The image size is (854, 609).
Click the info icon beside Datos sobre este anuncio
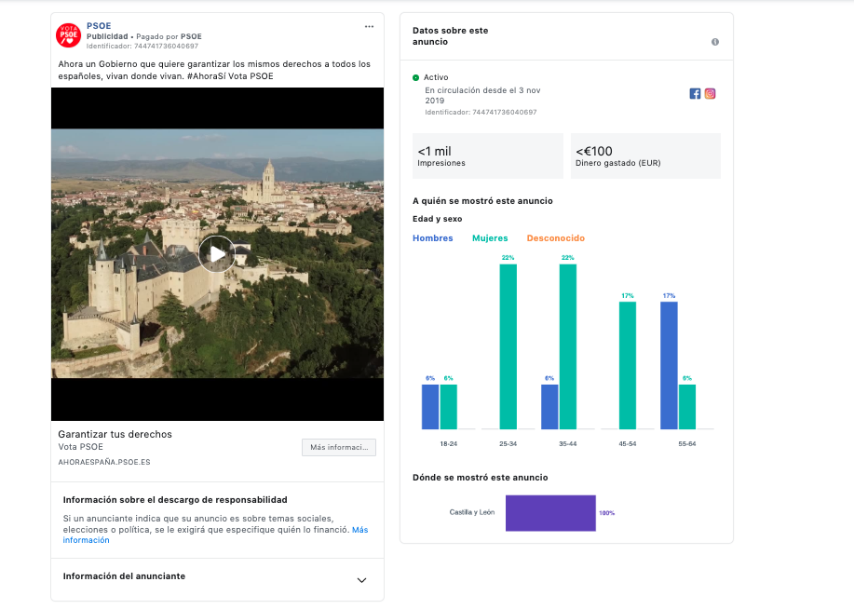click(715, 42)
